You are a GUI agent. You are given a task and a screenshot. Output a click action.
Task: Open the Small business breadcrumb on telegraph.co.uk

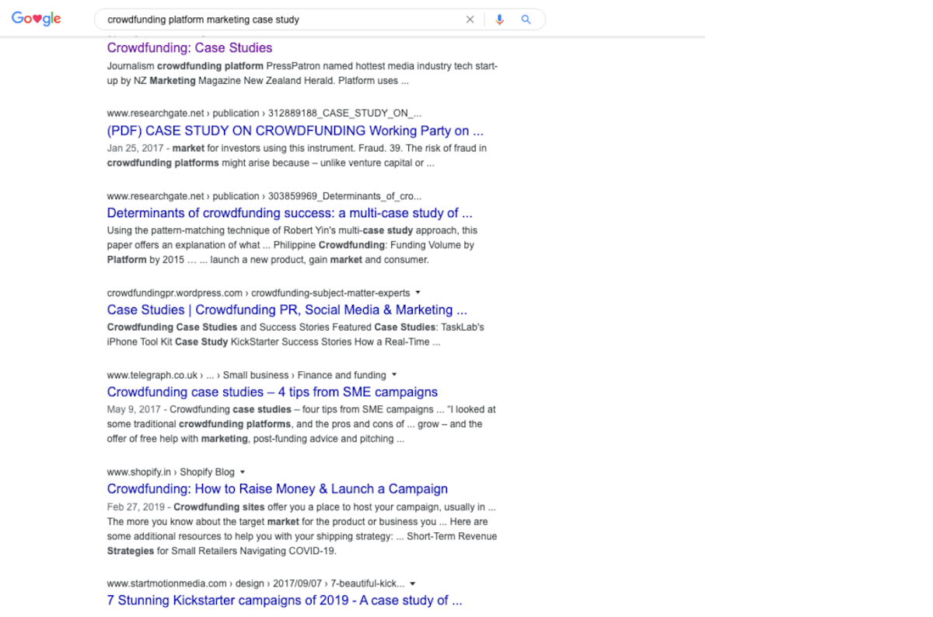pyautogui.click(x=255, y=374)
